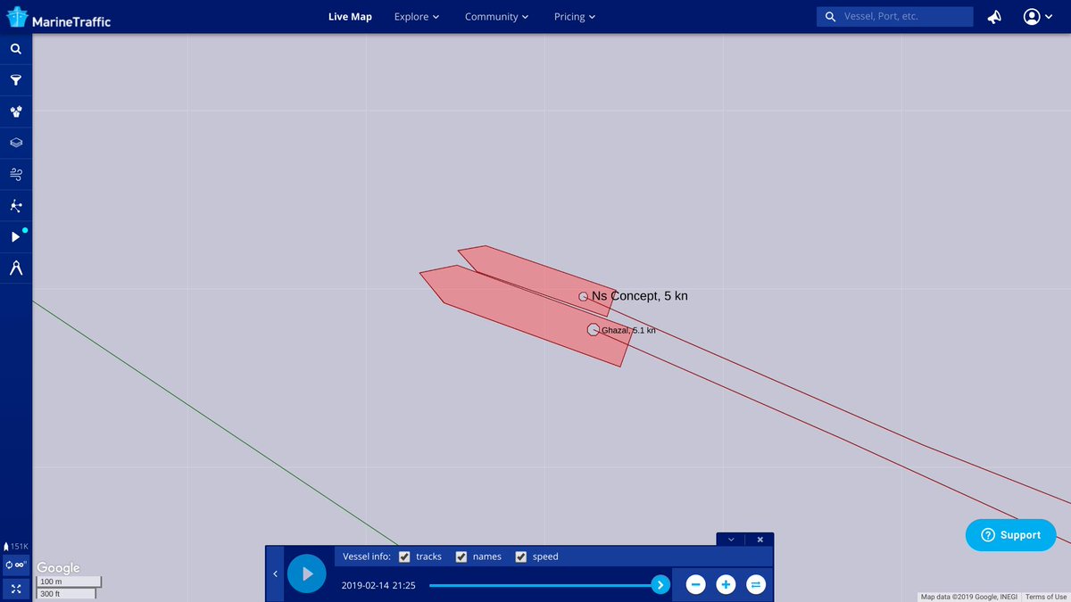Click the Support button
The width and height of the screenshot is (1071, 602).
(1010, 535)
